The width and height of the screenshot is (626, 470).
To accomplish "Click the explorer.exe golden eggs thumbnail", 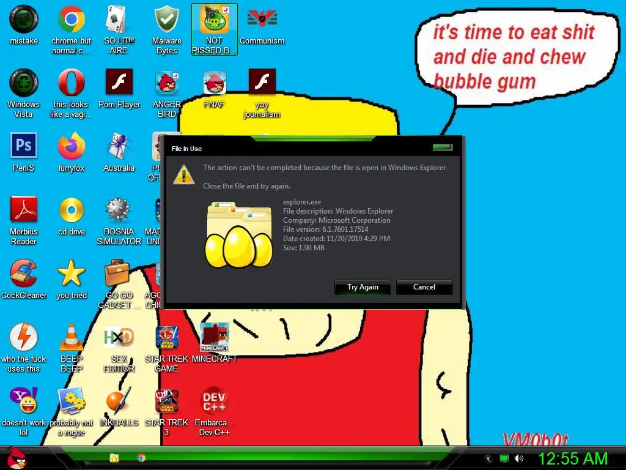I will coord(239,234).
